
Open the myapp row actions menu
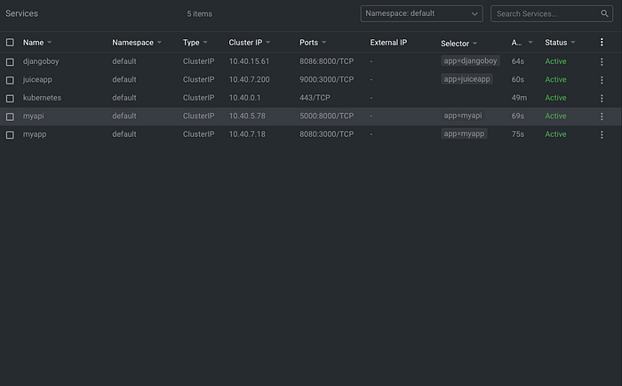pos(602,134)
